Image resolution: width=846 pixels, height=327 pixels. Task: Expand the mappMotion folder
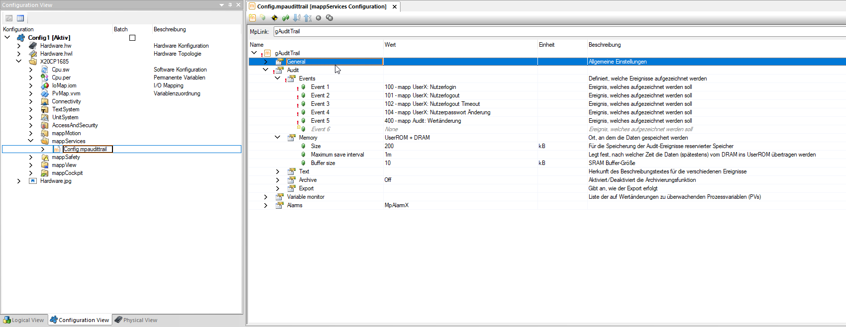31,133
